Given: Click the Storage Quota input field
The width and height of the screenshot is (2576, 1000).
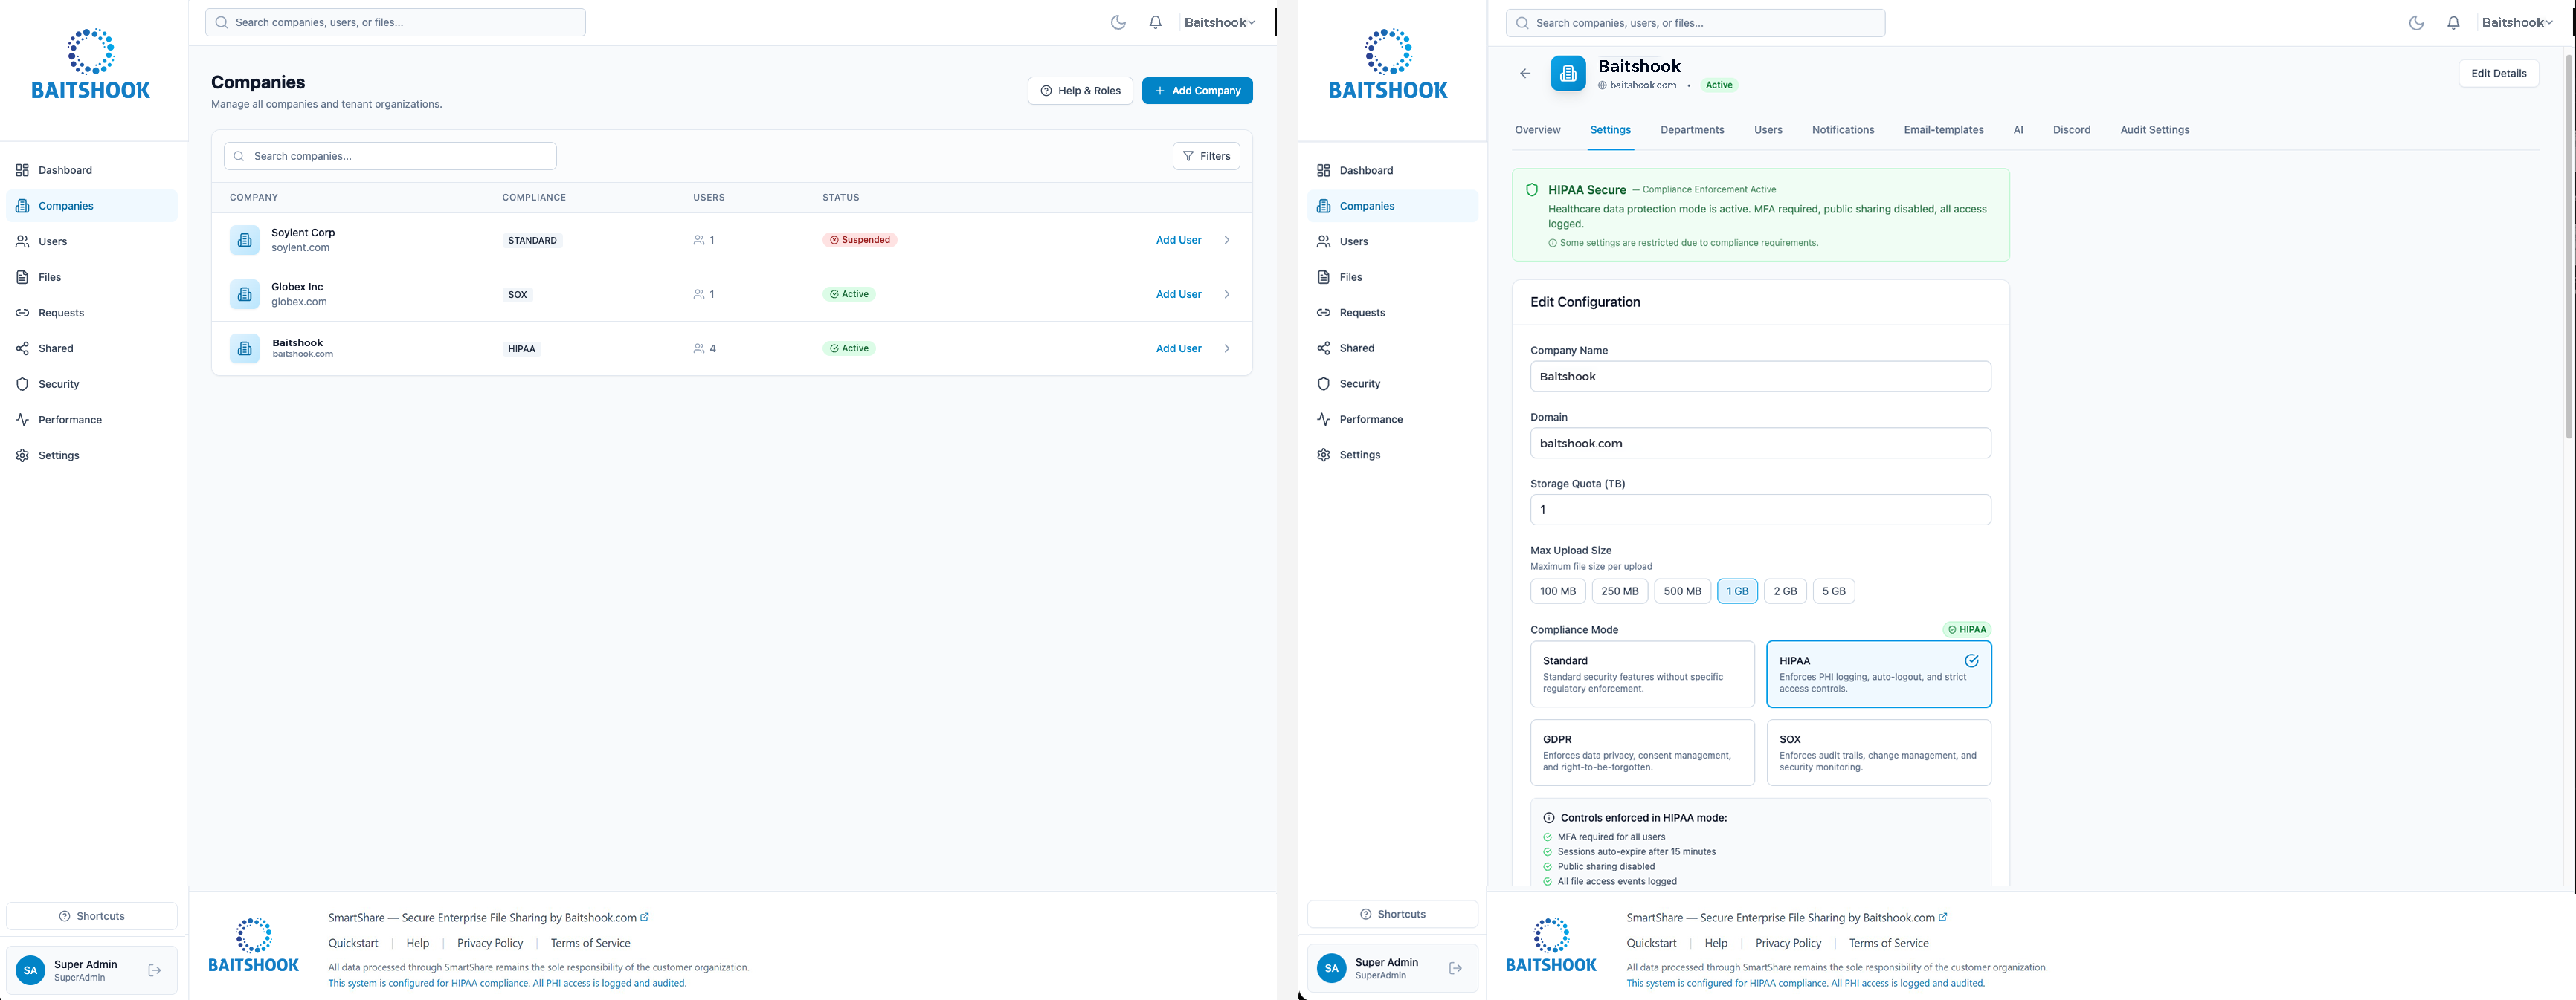Looking at the screenshot, I should click(1759, 510).
